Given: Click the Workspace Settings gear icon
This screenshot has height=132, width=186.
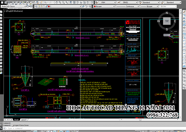Looking at the screenshot, I should click(x=28, y=6).
